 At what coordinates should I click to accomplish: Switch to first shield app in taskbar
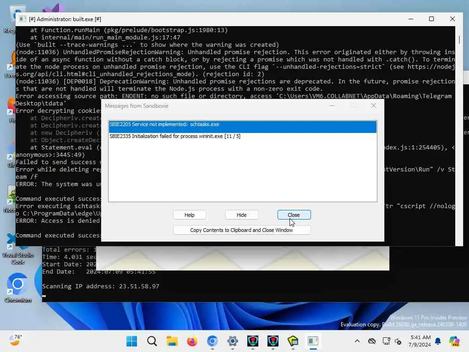click(253, 341)
